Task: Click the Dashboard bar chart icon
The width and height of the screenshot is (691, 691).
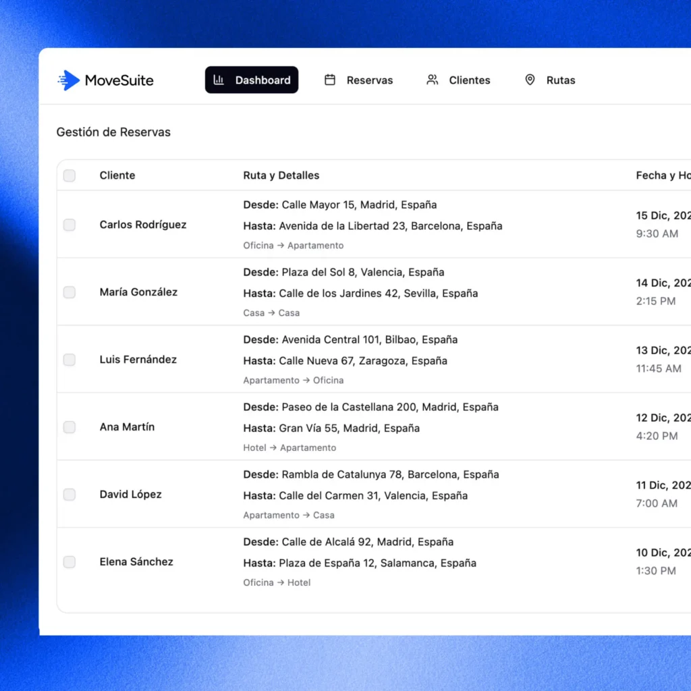Action: [x=219, y=80]
